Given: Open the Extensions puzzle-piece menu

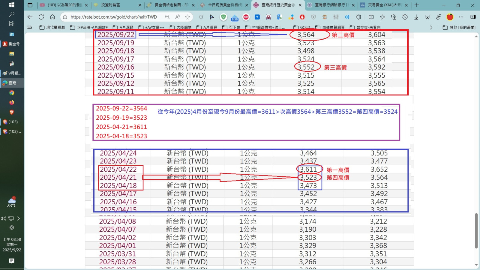Looking at the screenshot, I should coord(358,17).
